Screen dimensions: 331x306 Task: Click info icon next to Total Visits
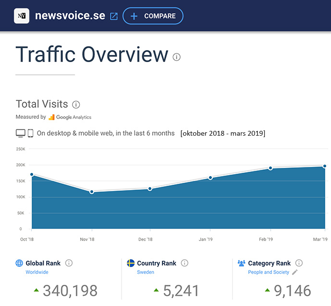[x=76, y=104]
